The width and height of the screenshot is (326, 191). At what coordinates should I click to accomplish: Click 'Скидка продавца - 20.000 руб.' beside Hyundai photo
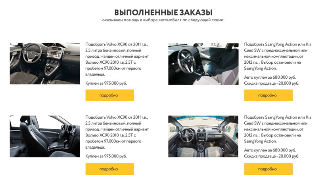point(272,83)
